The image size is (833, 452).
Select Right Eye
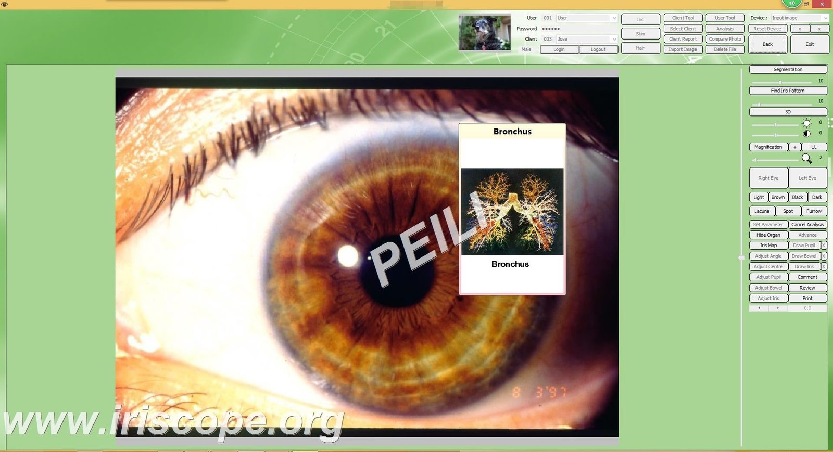point(768,178)
